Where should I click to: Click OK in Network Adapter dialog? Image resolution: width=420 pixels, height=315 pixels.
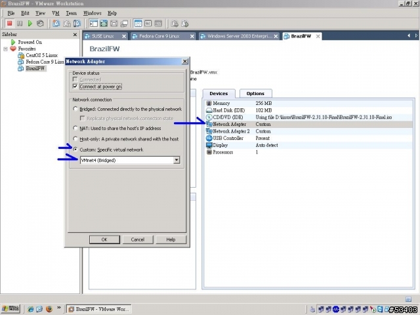pyautogui.click(x=104, y=240)
